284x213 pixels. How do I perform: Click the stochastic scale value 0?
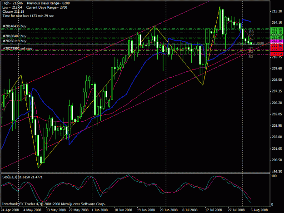(x=272, y=204)
